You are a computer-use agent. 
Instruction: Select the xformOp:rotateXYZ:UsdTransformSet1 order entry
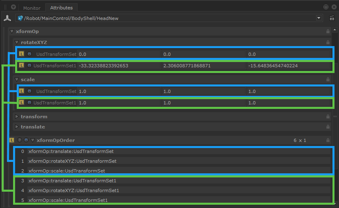(74, 190)
